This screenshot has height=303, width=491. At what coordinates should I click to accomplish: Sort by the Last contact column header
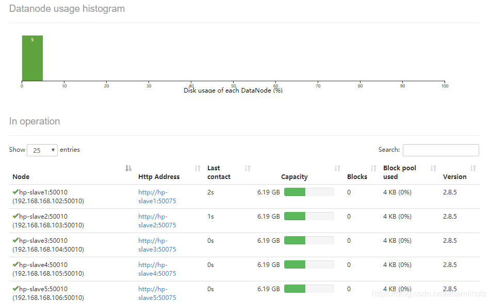219,172
